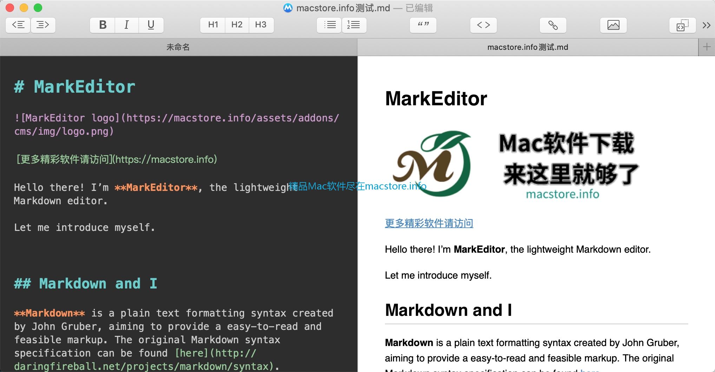Insert an unordered bullet list
The height and width of the screenshot is (372, 715).
tap(329, 25)
